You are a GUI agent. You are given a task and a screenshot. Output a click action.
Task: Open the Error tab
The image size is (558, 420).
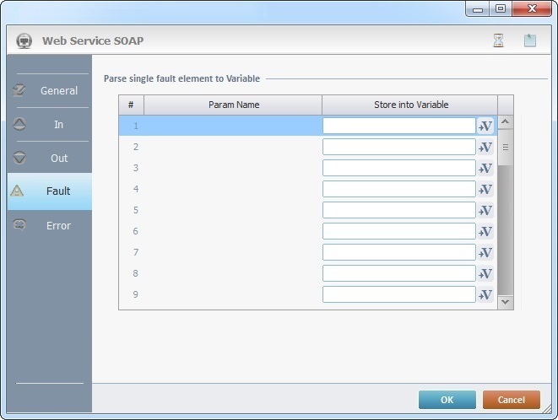coord(50,225)
